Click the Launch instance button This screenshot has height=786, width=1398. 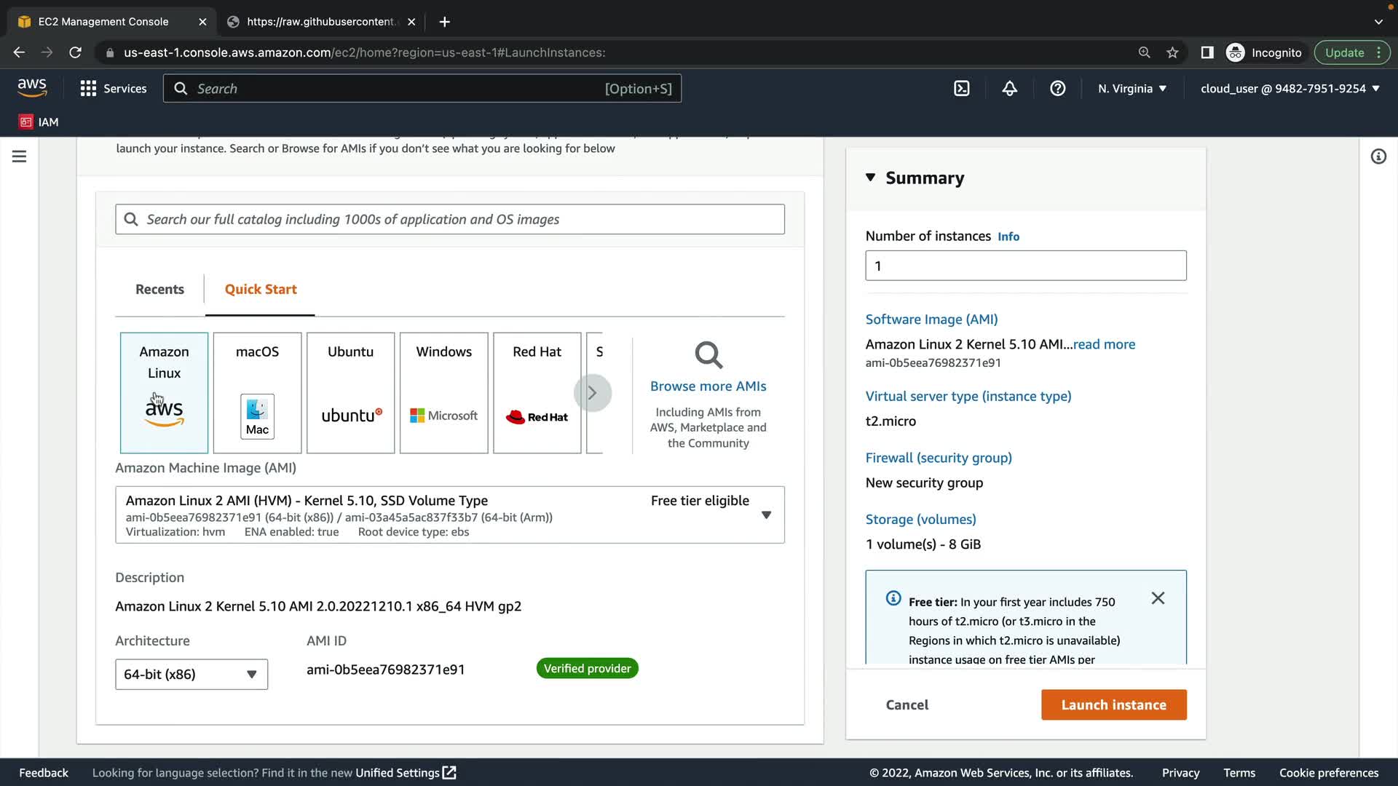pyautogui.click(x=1113, y=704)
